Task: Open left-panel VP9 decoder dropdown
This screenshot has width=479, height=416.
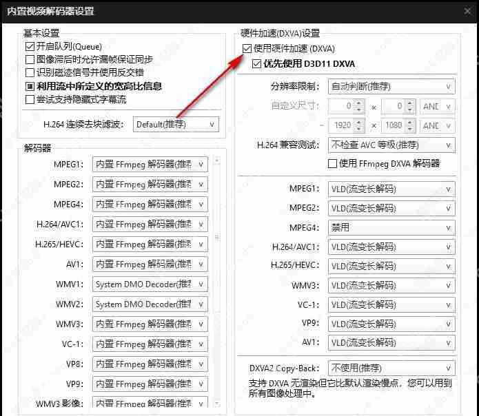Action: [150, 384]
